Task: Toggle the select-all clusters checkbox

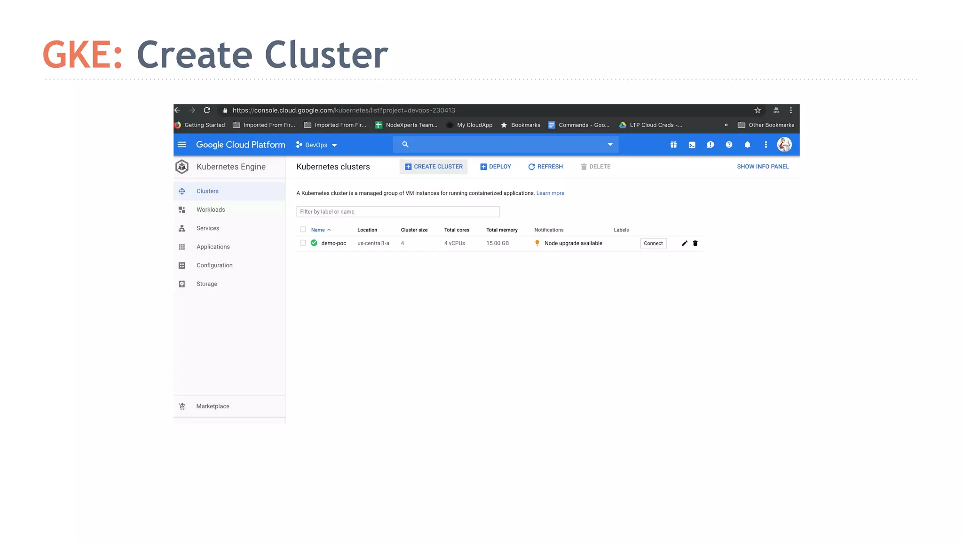Action: 303,230
